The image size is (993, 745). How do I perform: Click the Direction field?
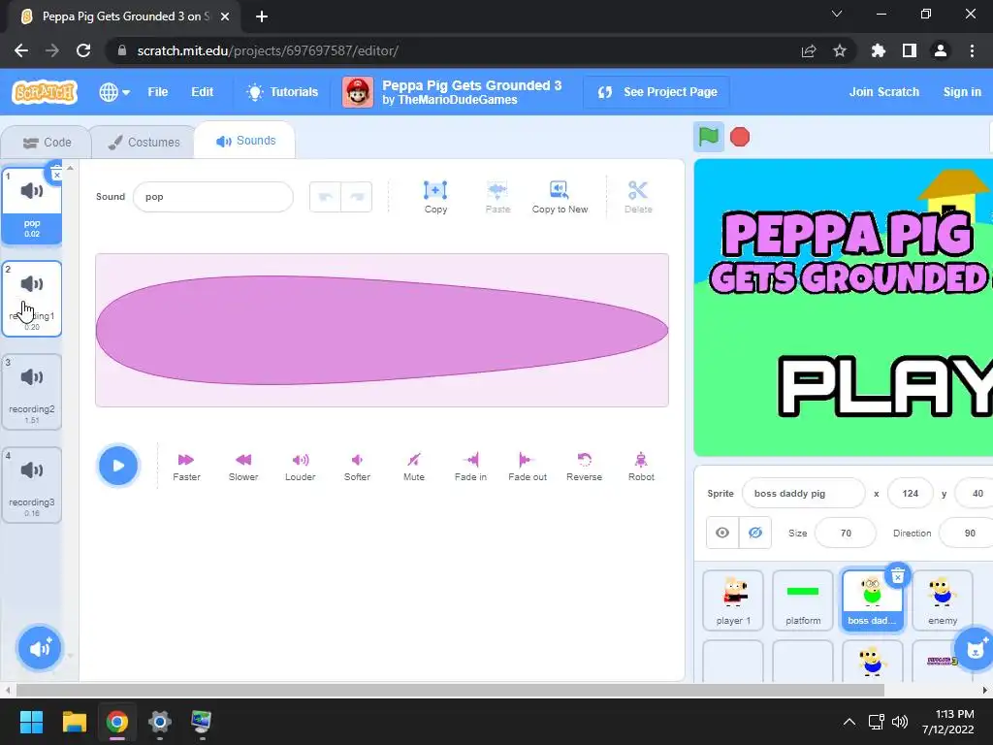point(968,533)
